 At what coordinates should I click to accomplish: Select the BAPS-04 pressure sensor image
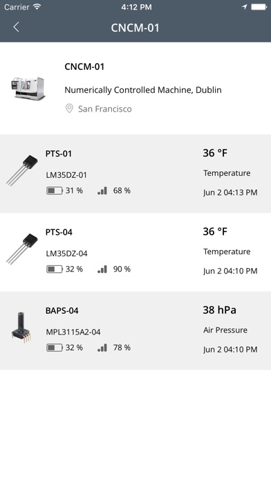21,328
